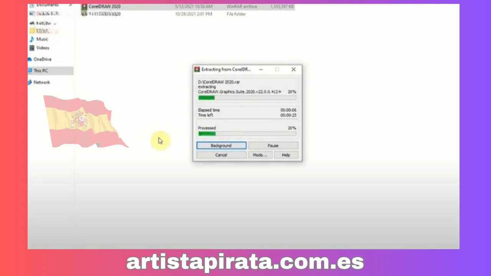Image resolution: width=491 pixels, height=276 pixels.
Task: Select This PC in the navigation pane
Action: 41,71
